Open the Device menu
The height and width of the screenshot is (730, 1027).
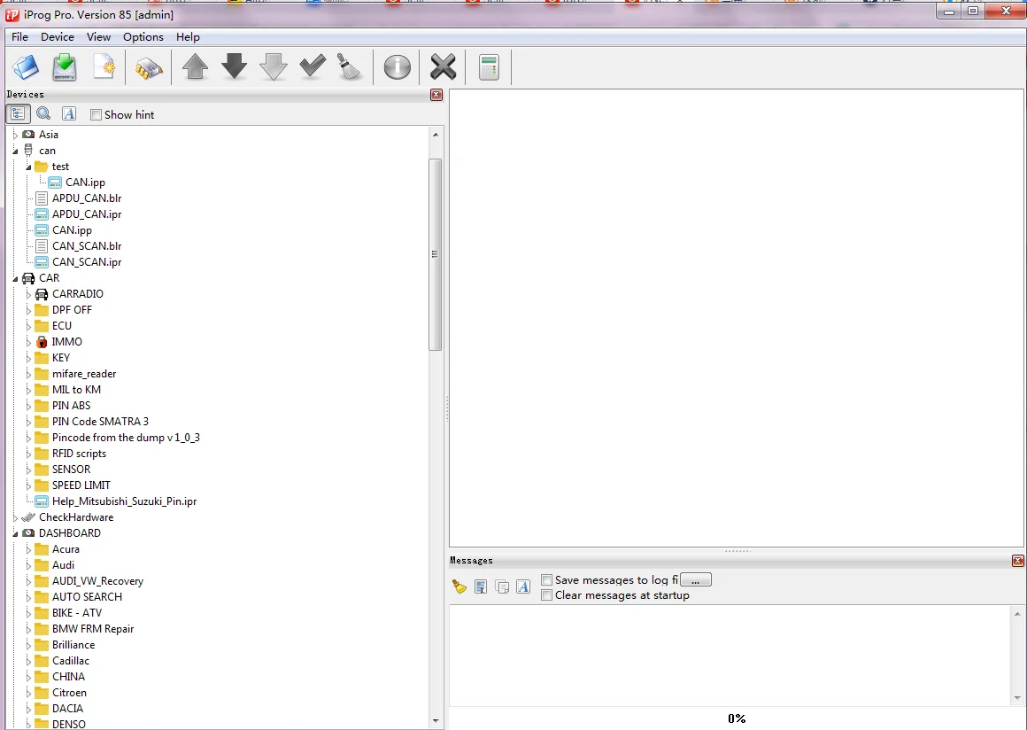(57, 36)
